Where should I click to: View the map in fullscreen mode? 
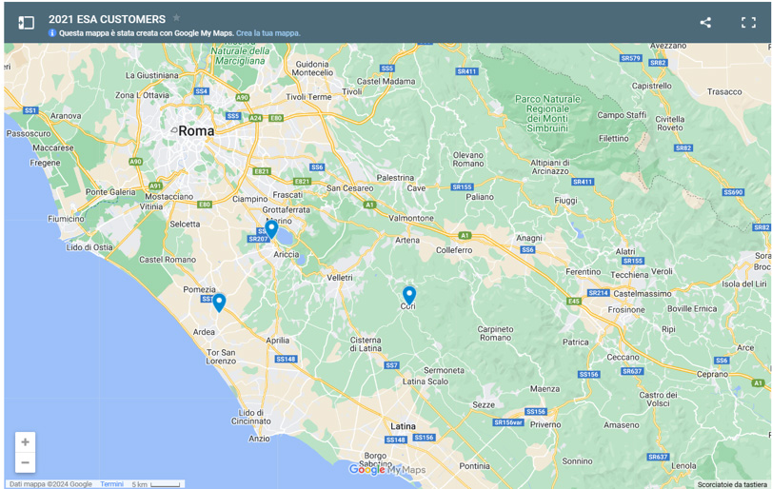pyautogui.click(x=748, y=22)
